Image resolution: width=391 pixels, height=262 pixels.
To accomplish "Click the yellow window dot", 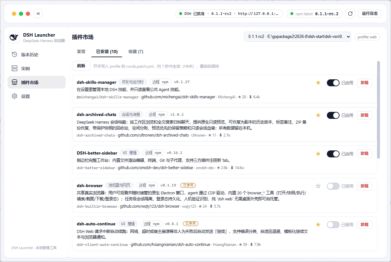I will (14, 14).
